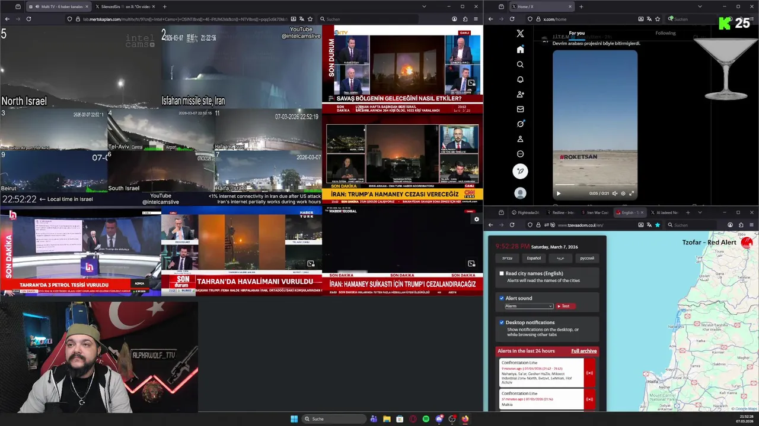Expand the ROKETSAN video to fullscreen

(x=632, y=193)
